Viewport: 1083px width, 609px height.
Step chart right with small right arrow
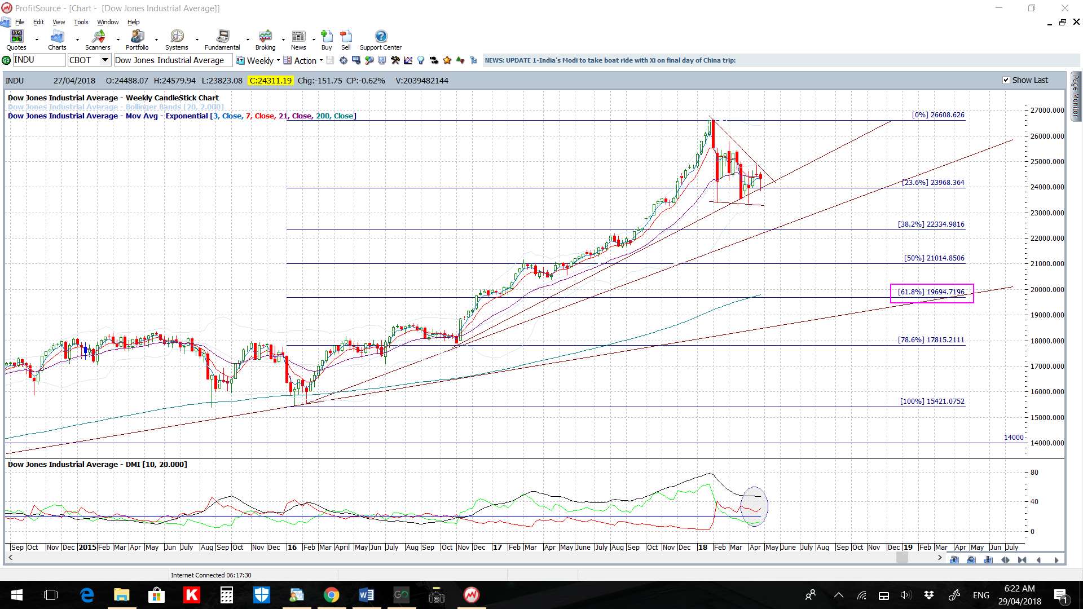[x=1056, y=560]
